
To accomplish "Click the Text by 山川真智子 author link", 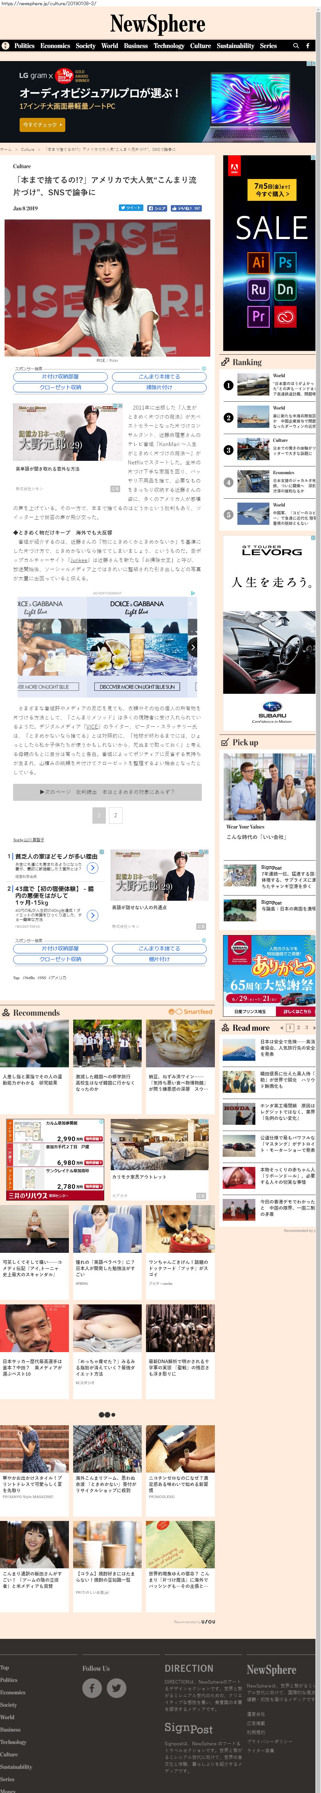I will (28, 840).
